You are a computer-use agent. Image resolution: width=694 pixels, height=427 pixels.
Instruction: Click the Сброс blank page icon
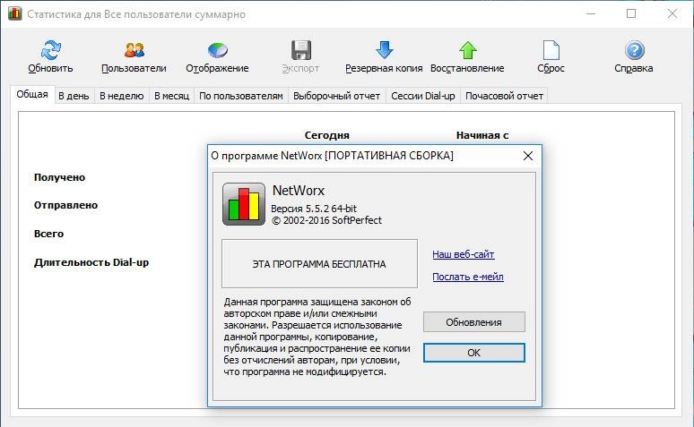[551, 50]
